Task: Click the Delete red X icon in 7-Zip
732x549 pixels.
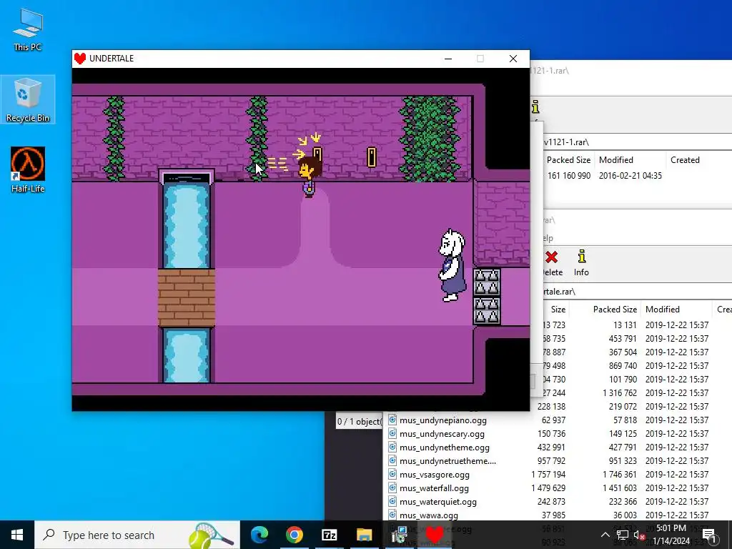Action: coord(551,257)
